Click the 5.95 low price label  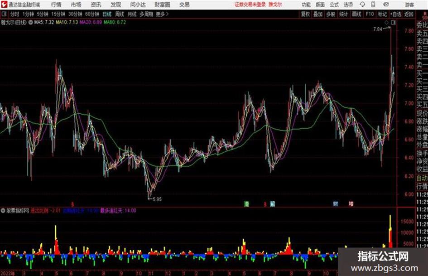pyautogui.click(x=157, y=199)
